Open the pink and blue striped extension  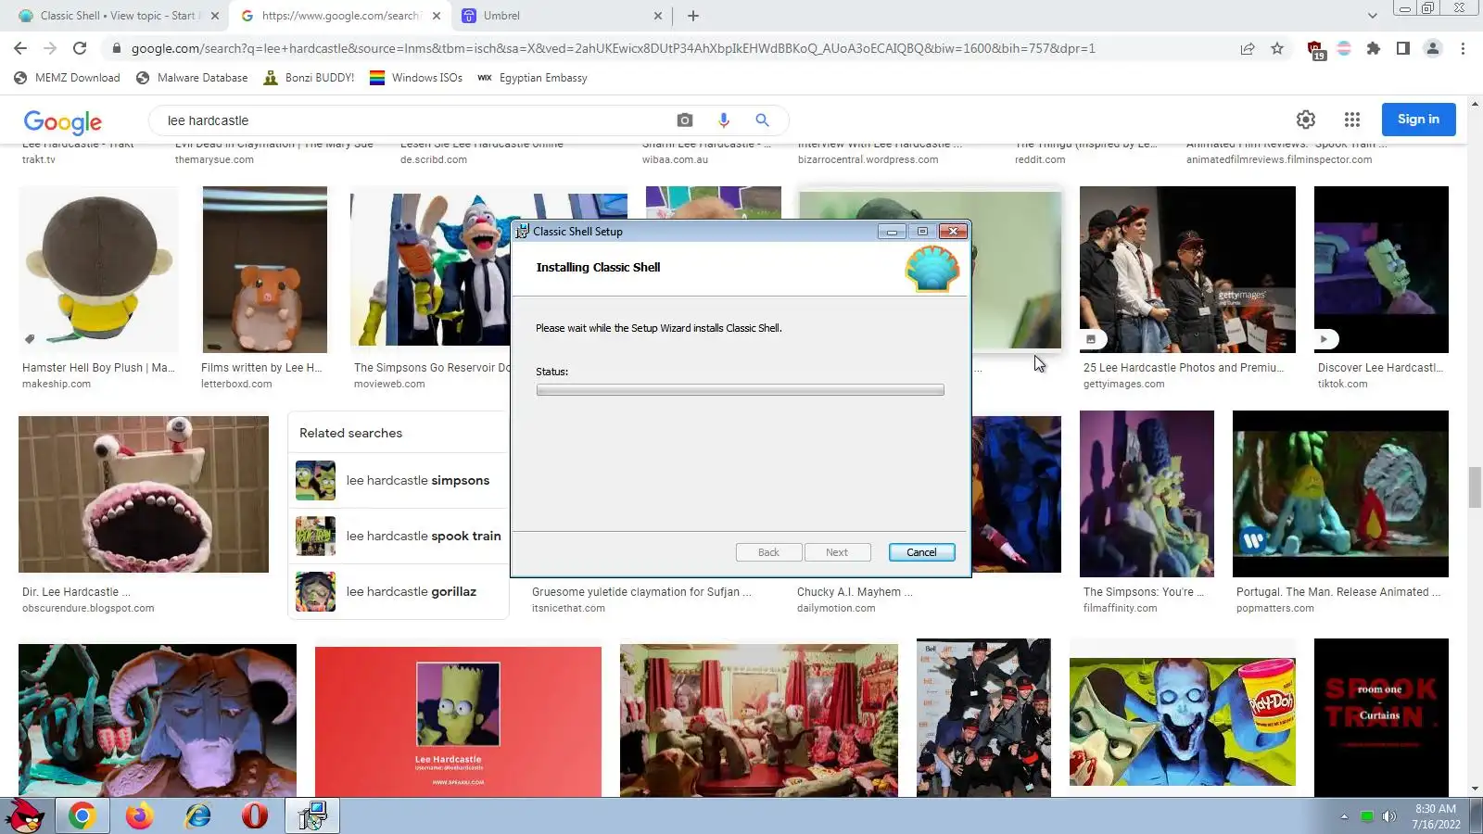coord(1344,48)
